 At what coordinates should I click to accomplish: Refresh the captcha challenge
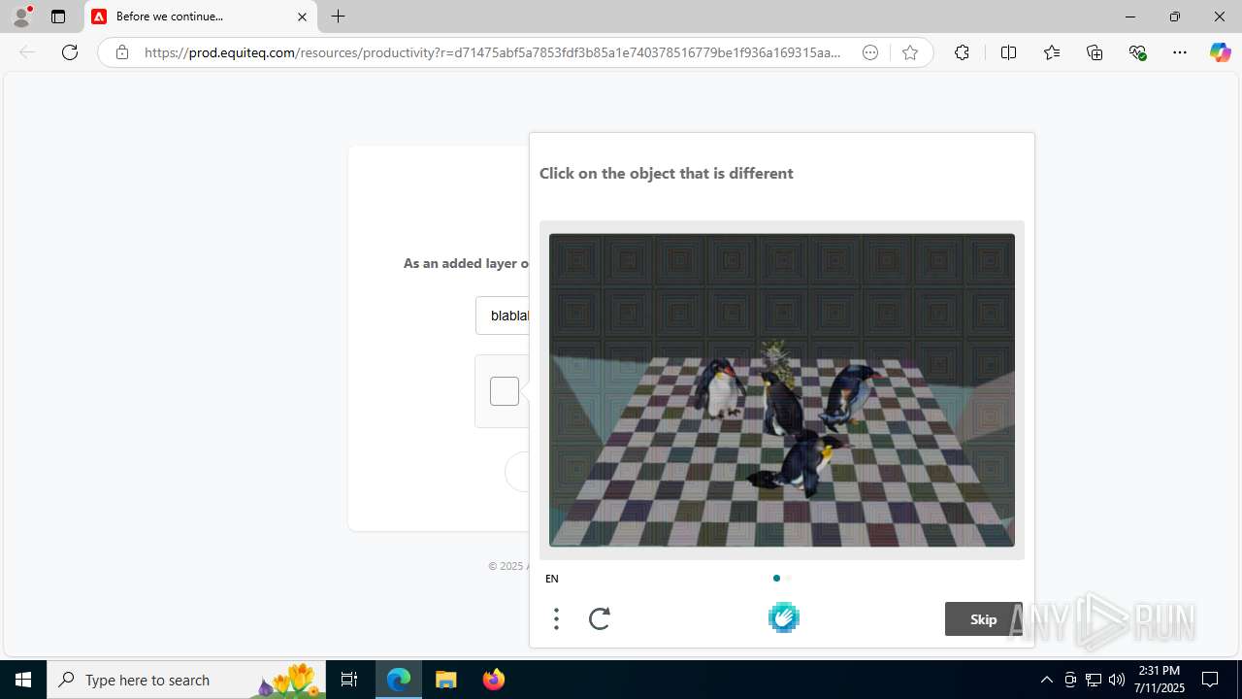click(x=600, y=618)
